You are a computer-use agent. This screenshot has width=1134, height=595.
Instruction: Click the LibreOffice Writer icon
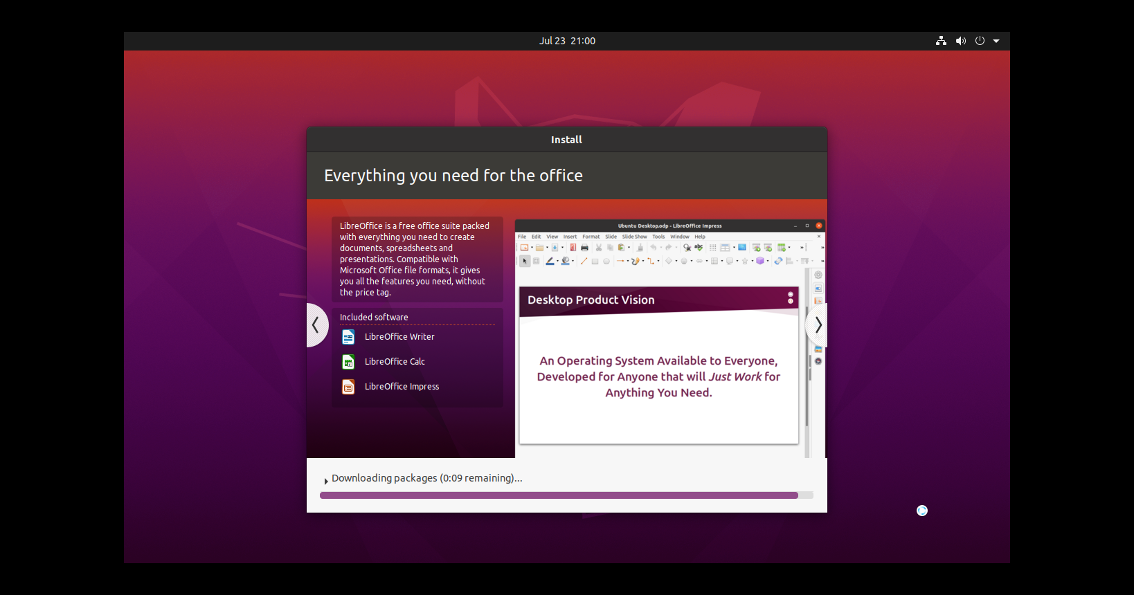pyautogui.click(x=348, y=337)
